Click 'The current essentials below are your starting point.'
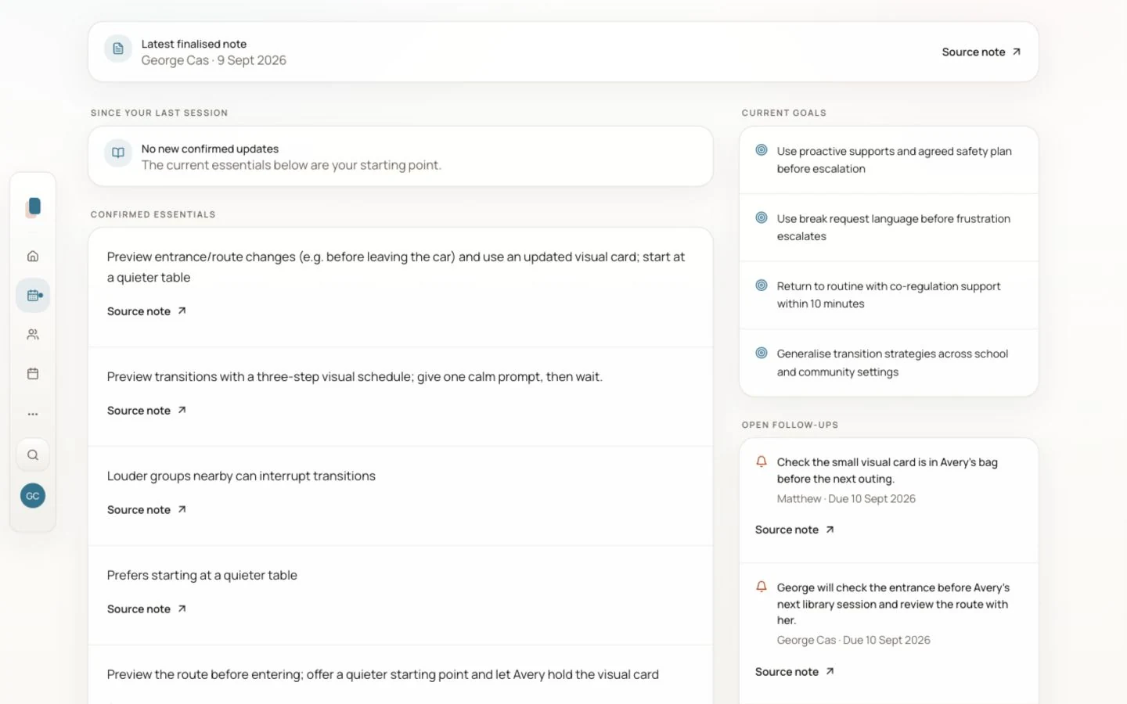 click(291, 165)
